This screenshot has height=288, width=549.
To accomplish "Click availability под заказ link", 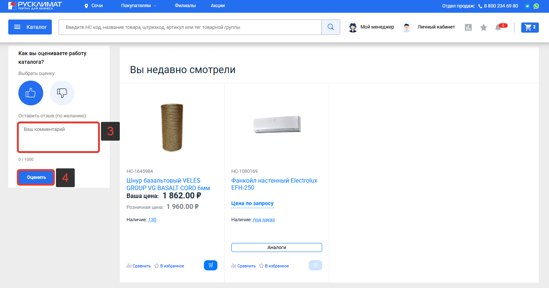I will [x=264, y=220].
